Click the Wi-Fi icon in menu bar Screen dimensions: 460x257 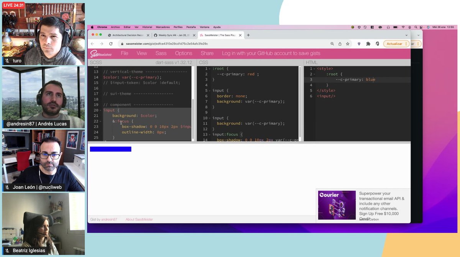pos(403,27)
